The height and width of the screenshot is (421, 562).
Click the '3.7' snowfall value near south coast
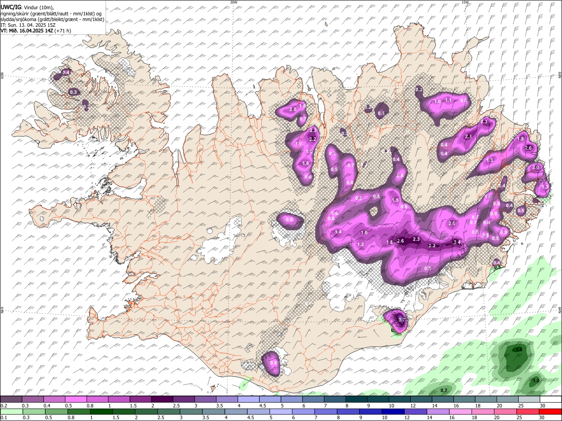(x=401, y=320)
